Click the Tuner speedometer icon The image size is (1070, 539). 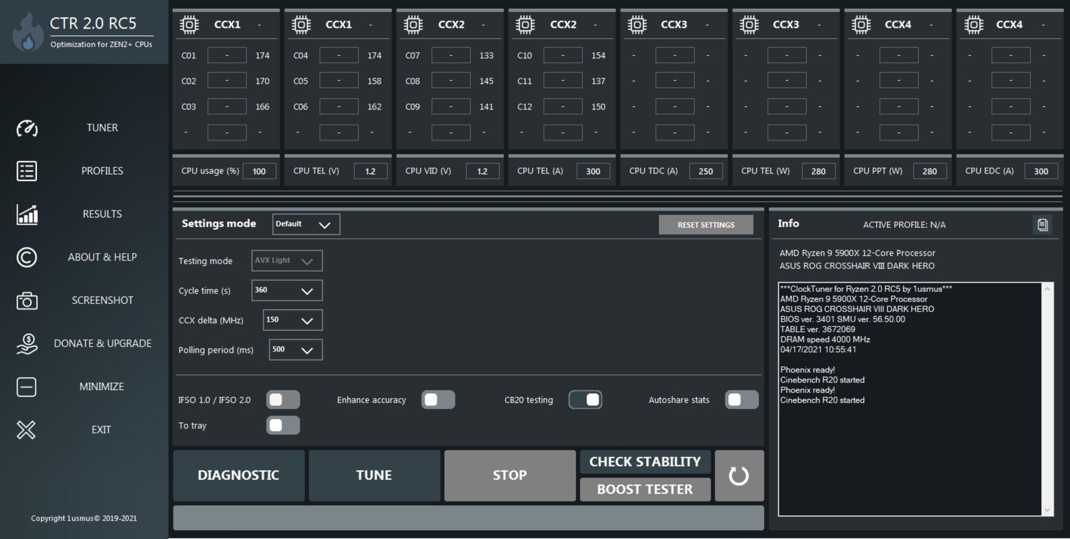pyautogui.click(x=26, y=129)
